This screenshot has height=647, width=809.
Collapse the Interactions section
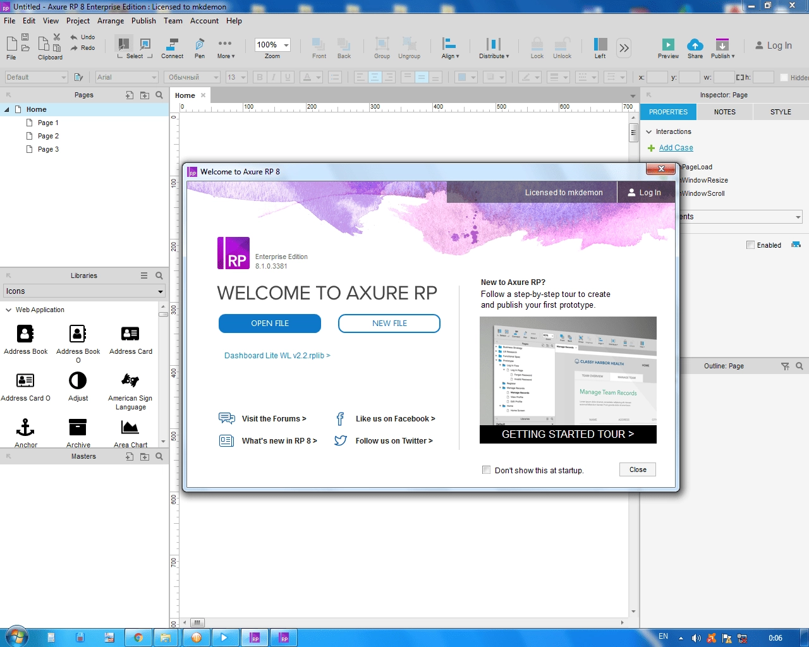(x=649, y=131)
